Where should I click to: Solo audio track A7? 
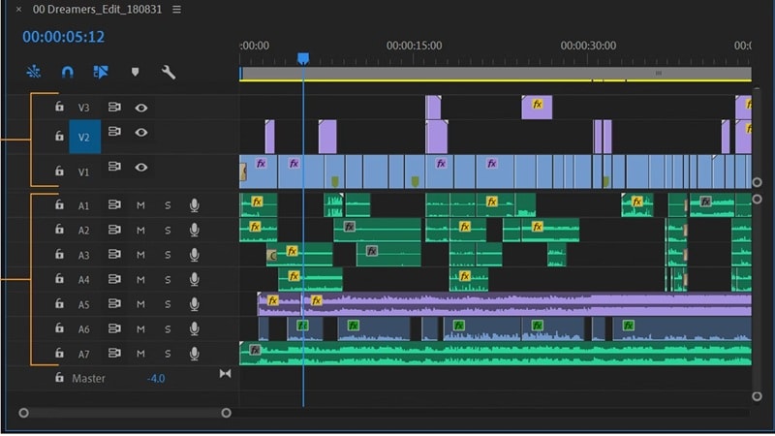[168, 354]
